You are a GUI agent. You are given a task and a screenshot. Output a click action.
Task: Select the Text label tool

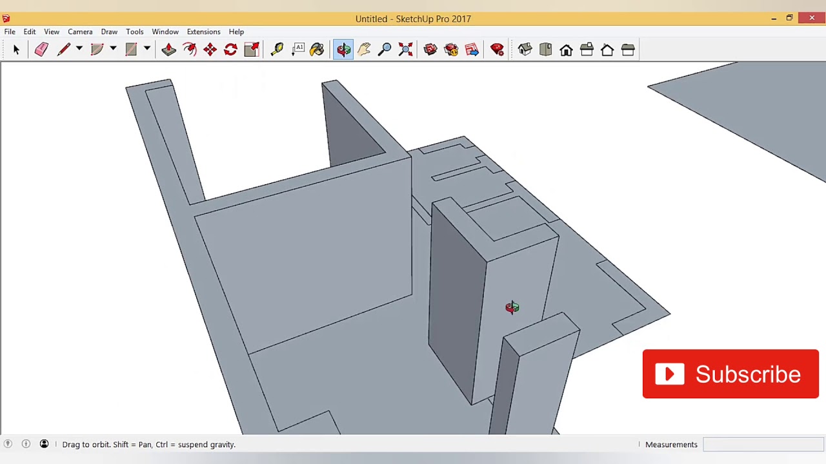298,50
